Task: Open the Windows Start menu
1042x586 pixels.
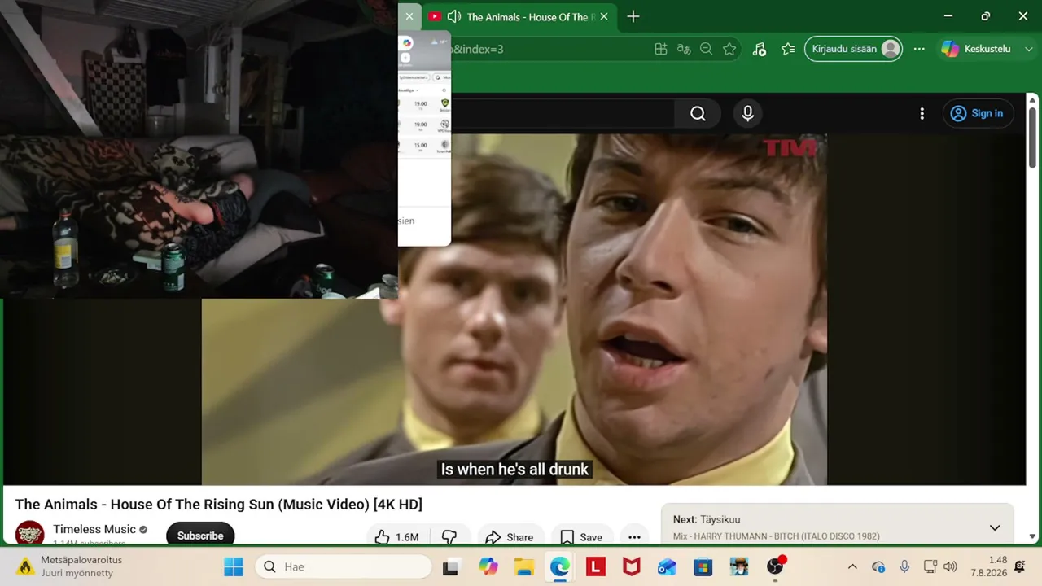Action: click(x=234, y=566)
